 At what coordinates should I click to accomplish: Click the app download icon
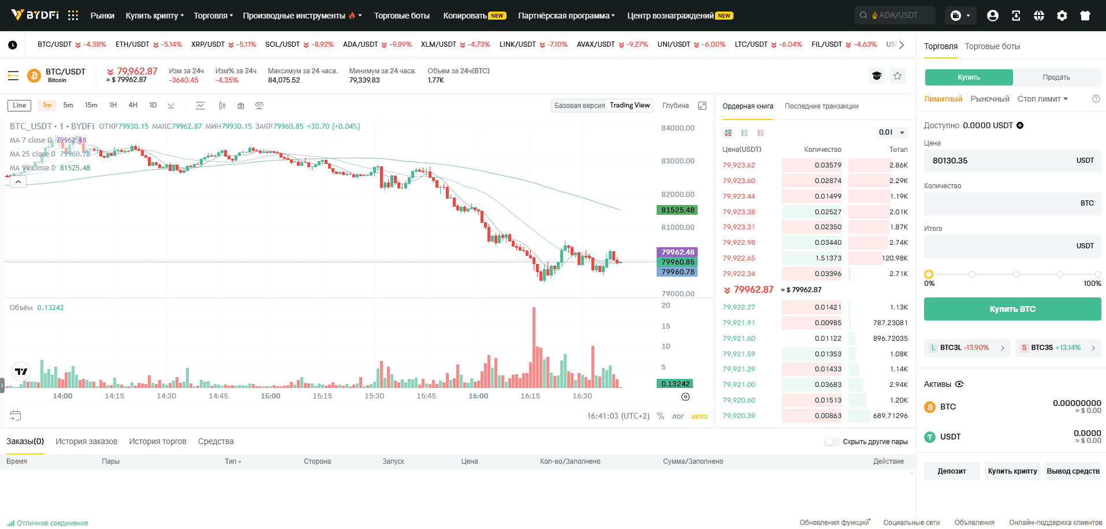1016,16
